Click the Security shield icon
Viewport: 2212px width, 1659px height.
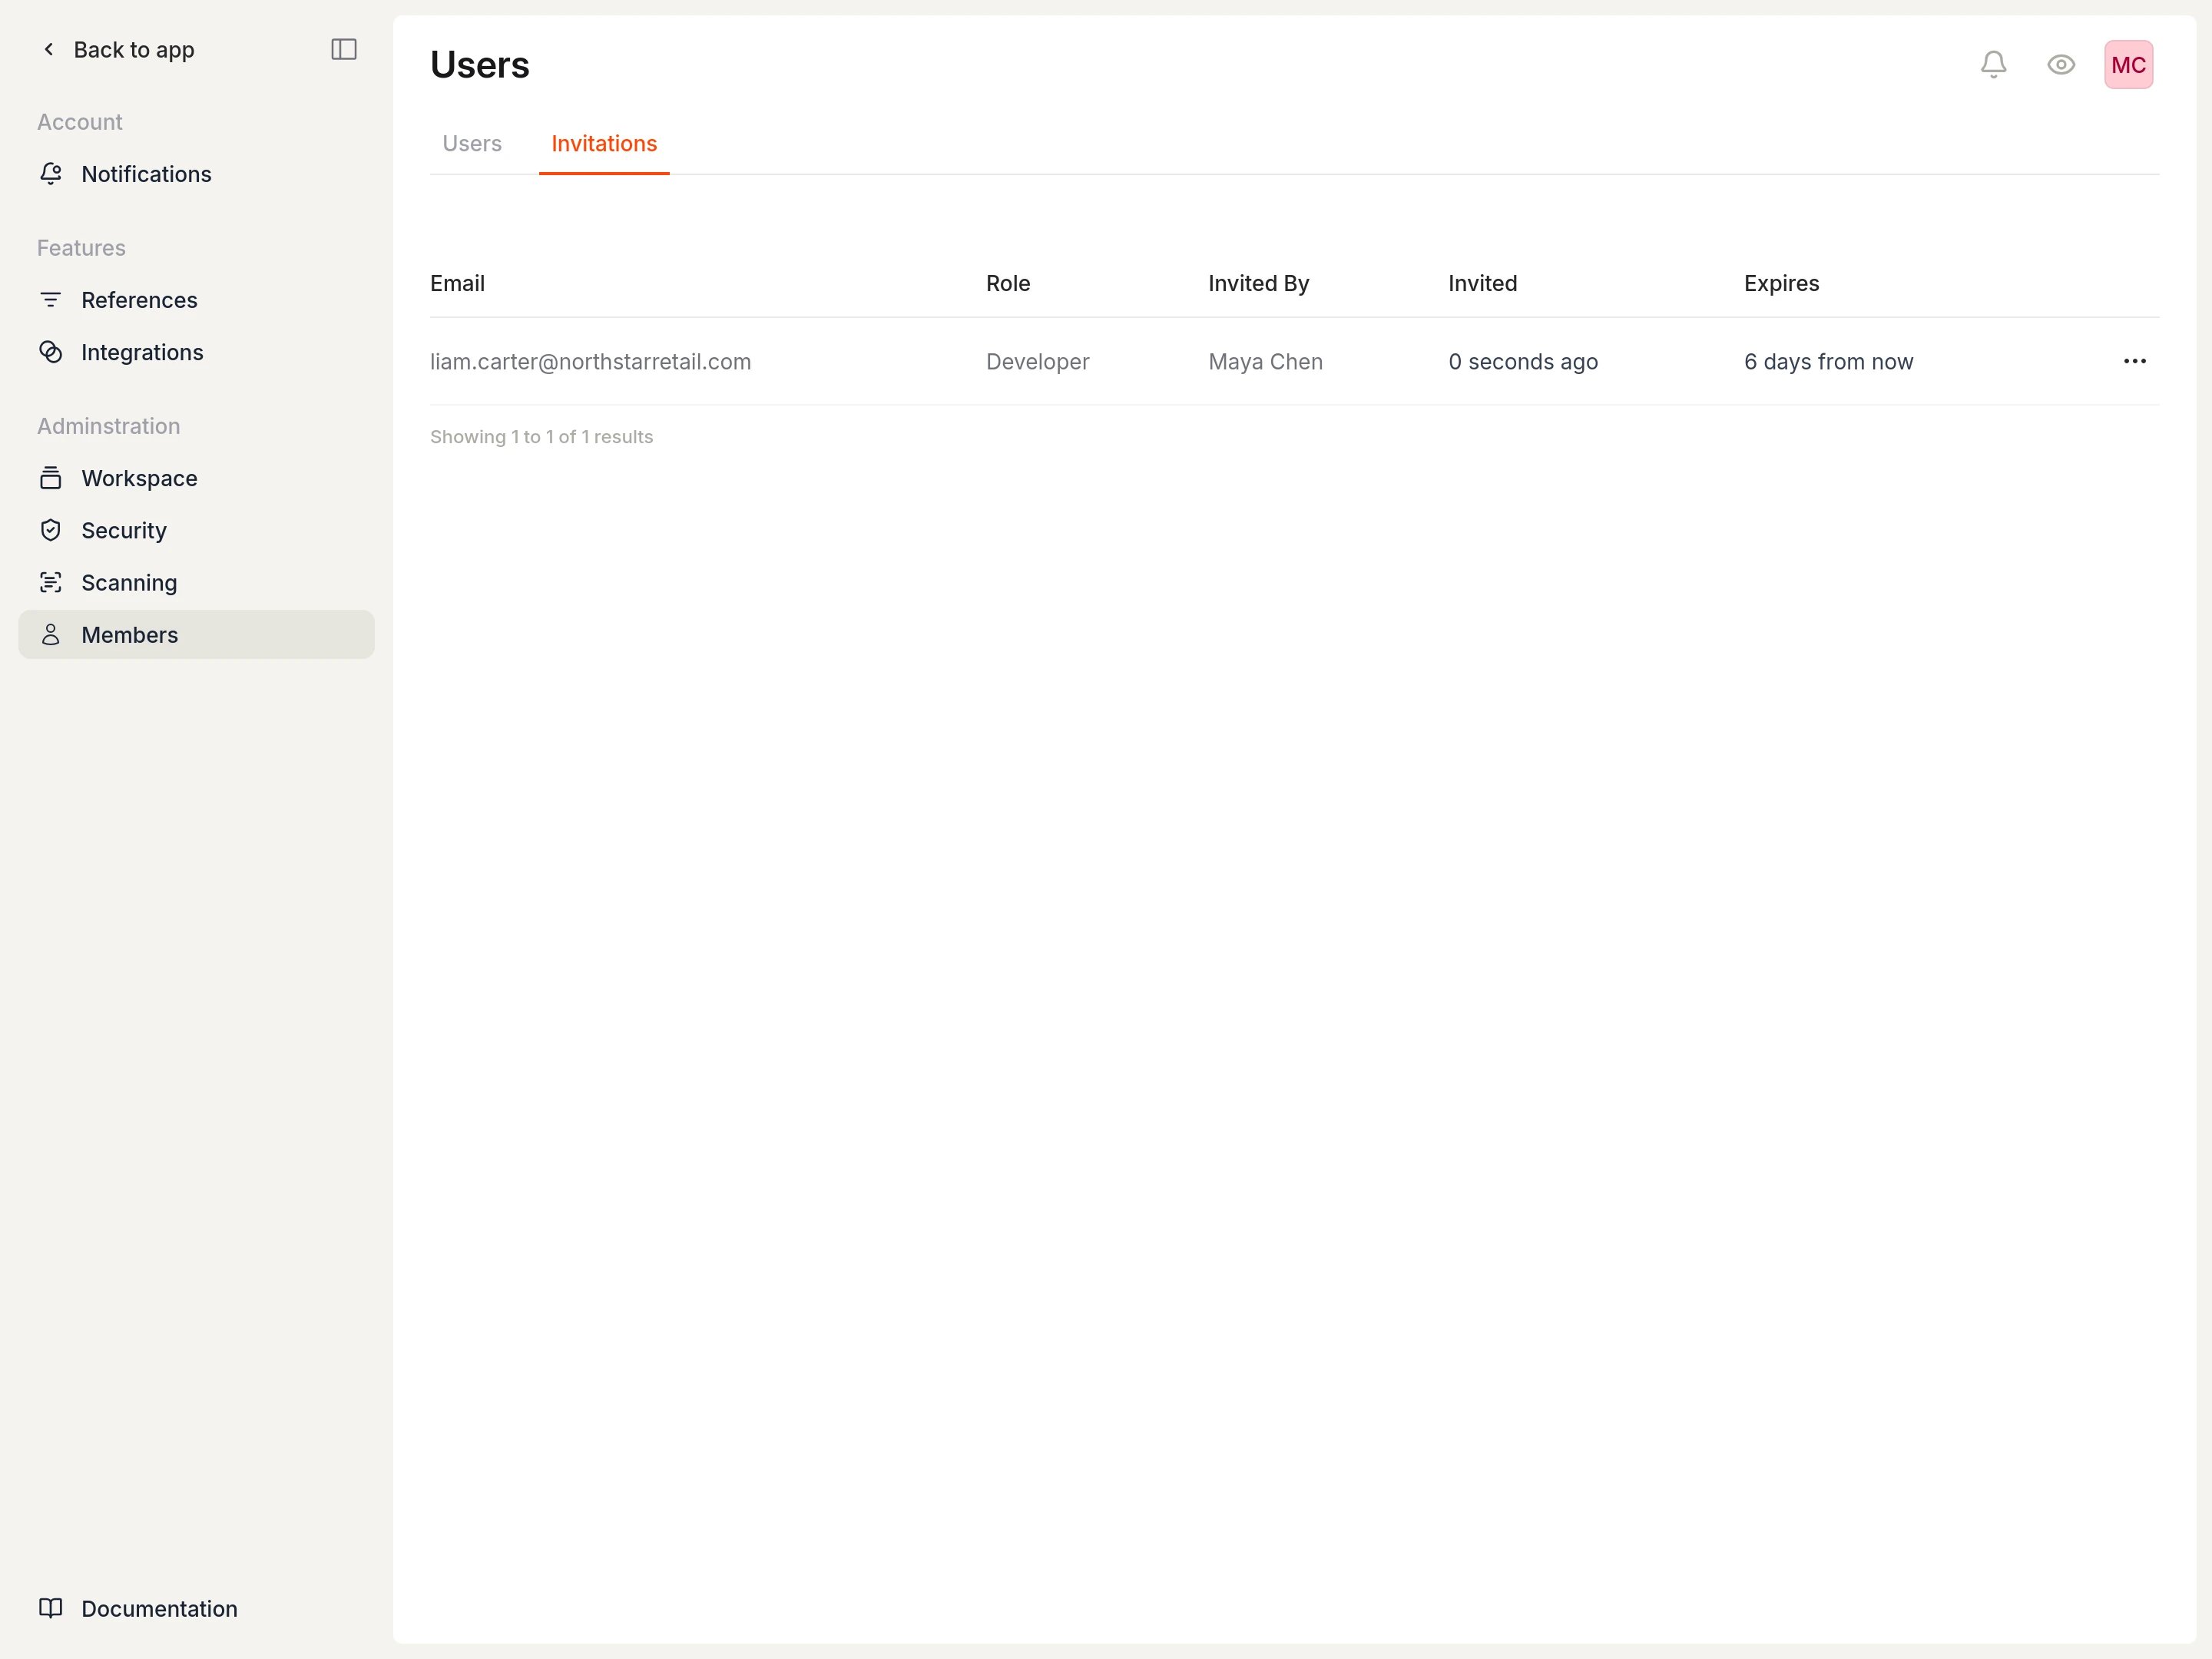click(51, 530)
